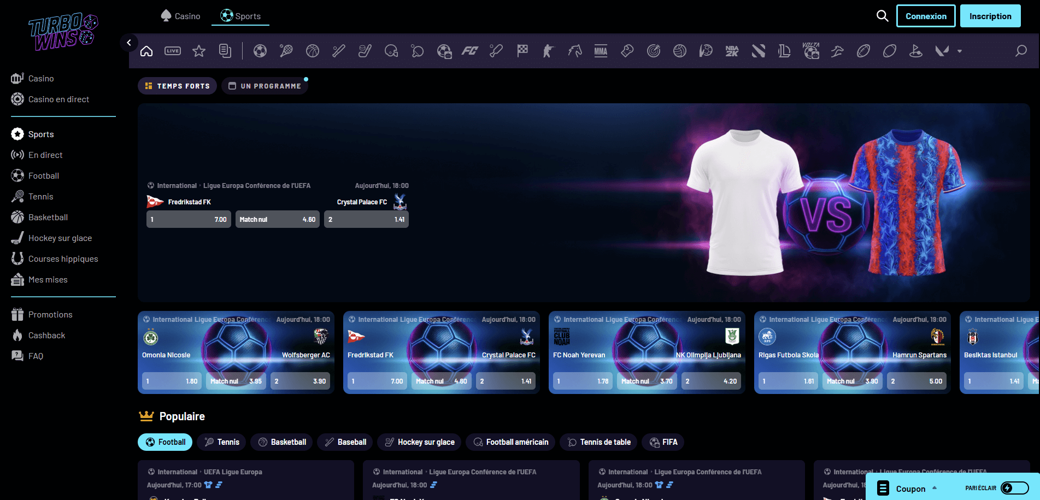The image size is (1040, 500).
Task: Click the Connexion button
Action: pos(926,16)
